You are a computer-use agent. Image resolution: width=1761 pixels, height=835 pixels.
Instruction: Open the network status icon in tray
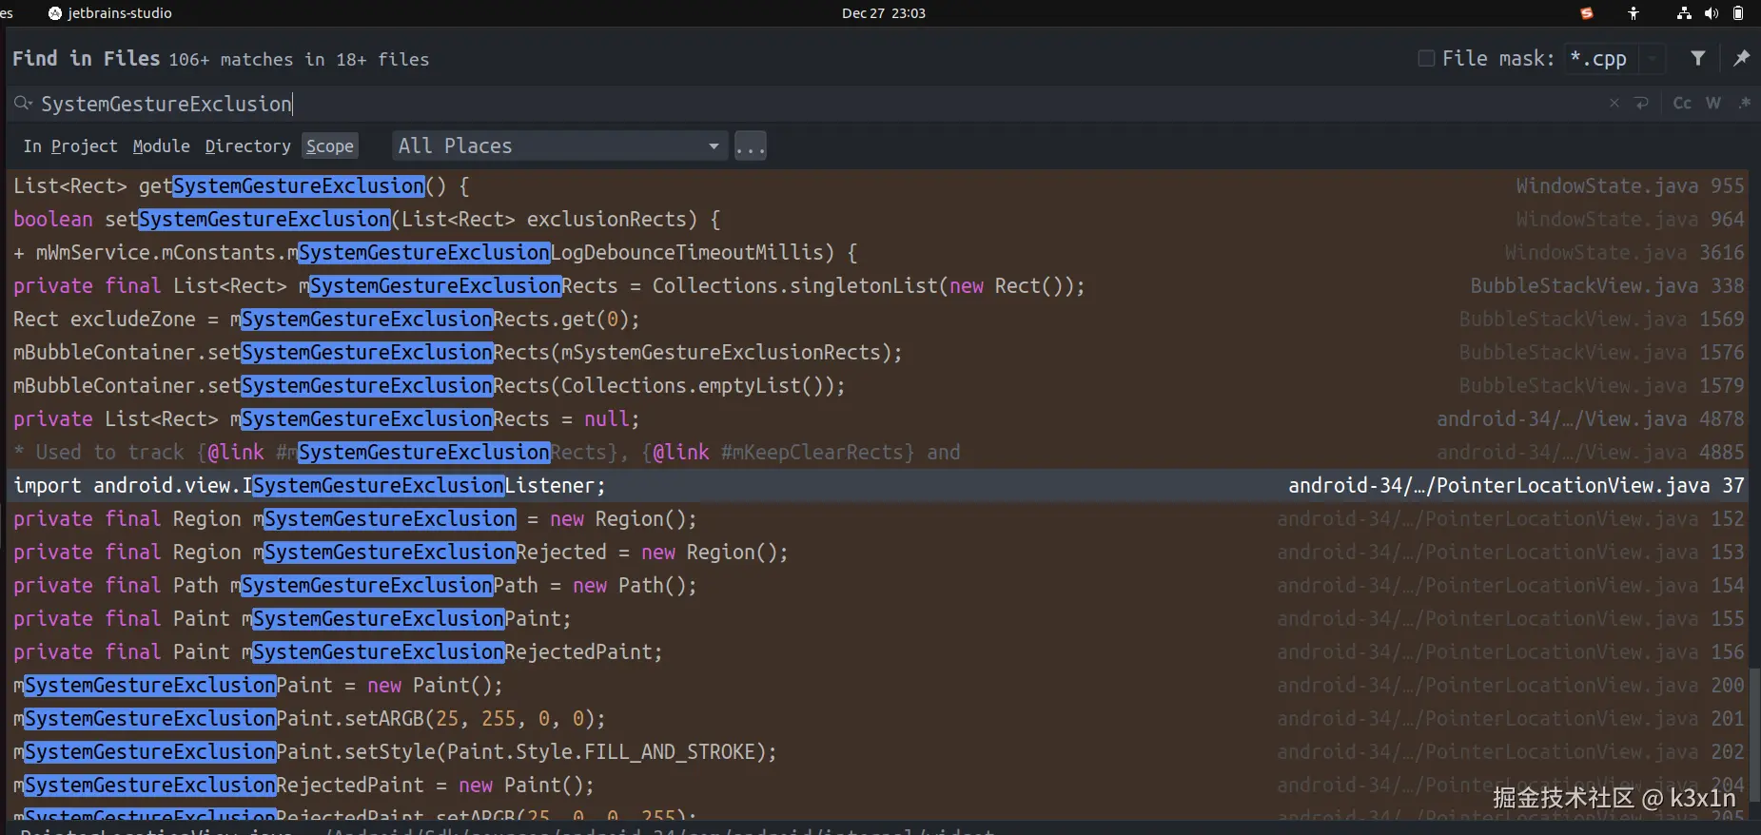pos(1684,13)
